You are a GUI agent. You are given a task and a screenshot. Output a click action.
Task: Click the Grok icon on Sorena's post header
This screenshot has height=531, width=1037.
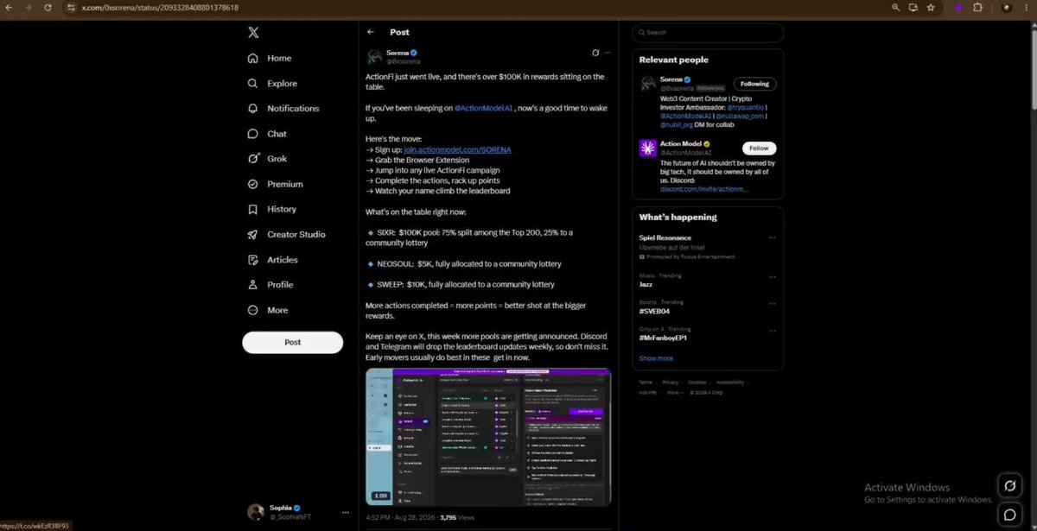click(595, 53)
